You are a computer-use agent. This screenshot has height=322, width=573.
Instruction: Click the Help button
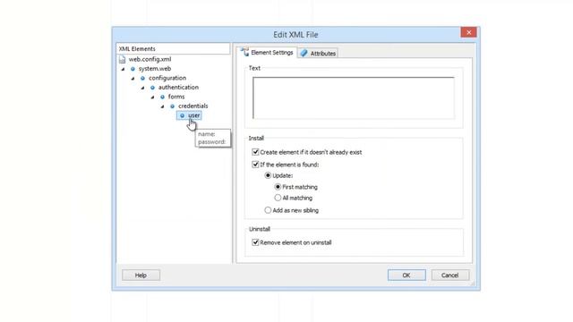pyautogui.click(x=141, y=275)
